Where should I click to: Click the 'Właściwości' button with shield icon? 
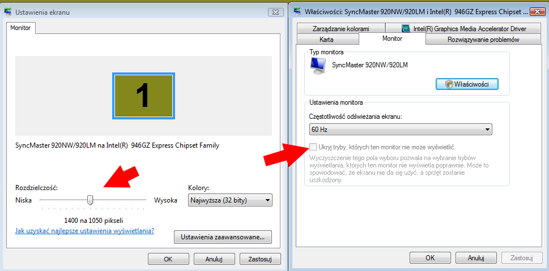pos(467,84)
